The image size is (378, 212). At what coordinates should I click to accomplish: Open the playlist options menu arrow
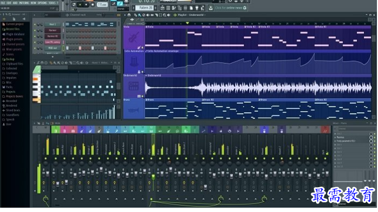(125, 15)
